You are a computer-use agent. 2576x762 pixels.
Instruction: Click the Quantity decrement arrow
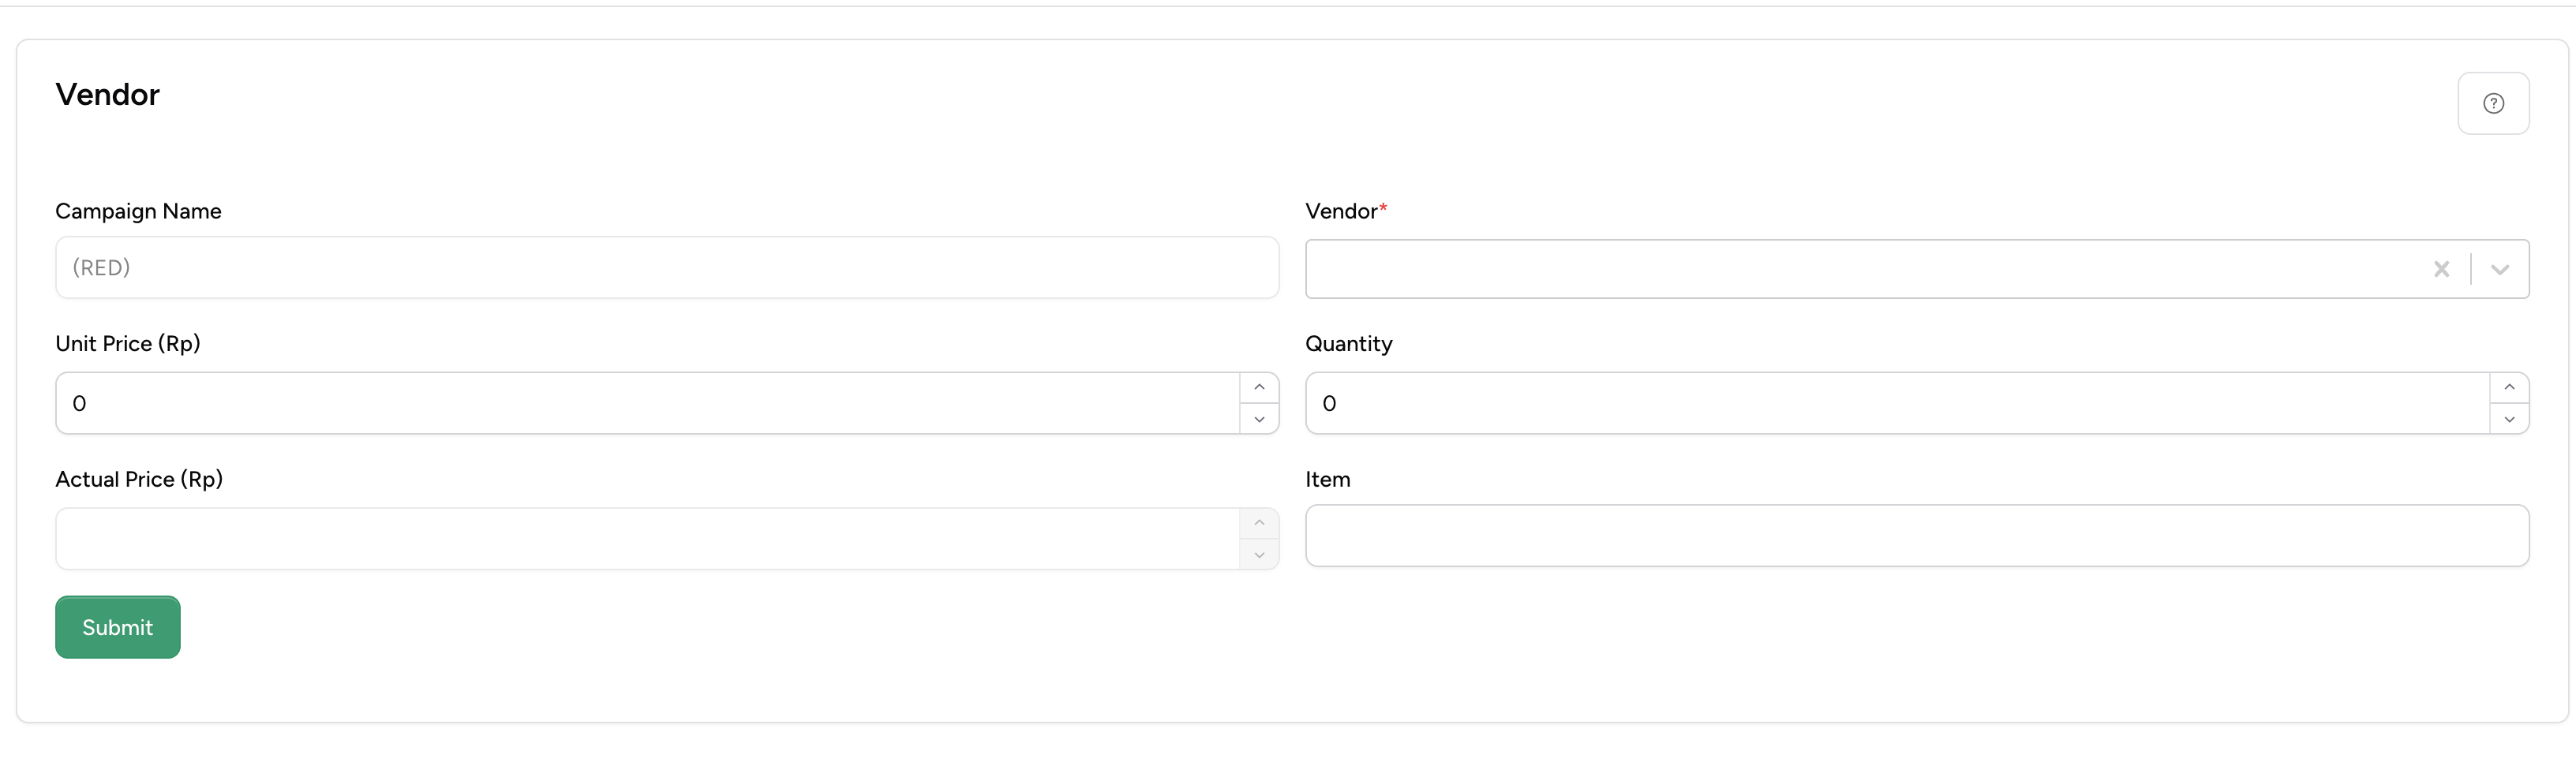[2510, 419]
